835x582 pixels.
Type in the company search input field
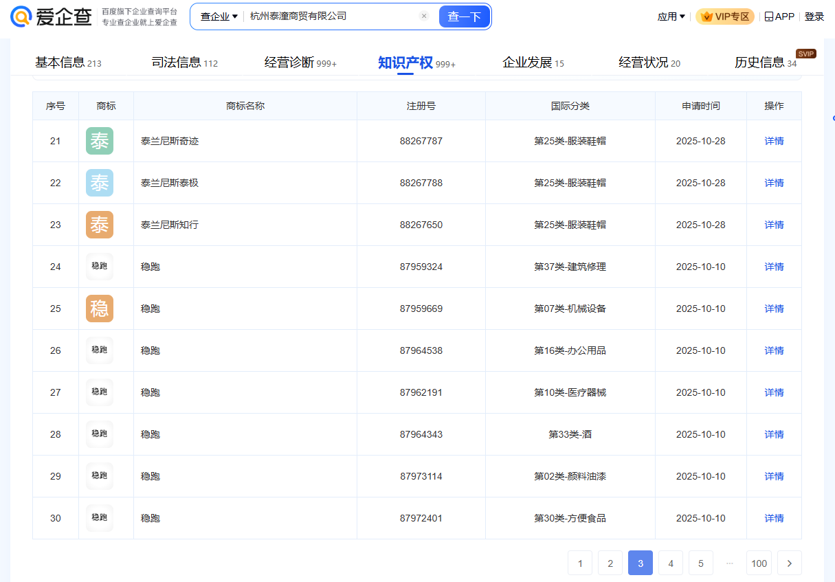[330, 16]
